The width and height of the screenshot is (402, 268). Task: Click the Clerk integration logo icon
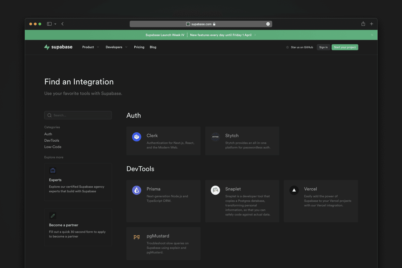click(136, 137)
